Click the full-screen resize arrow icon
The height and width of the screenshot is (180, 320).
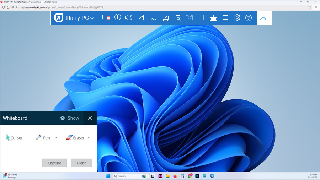click(141, 18)
